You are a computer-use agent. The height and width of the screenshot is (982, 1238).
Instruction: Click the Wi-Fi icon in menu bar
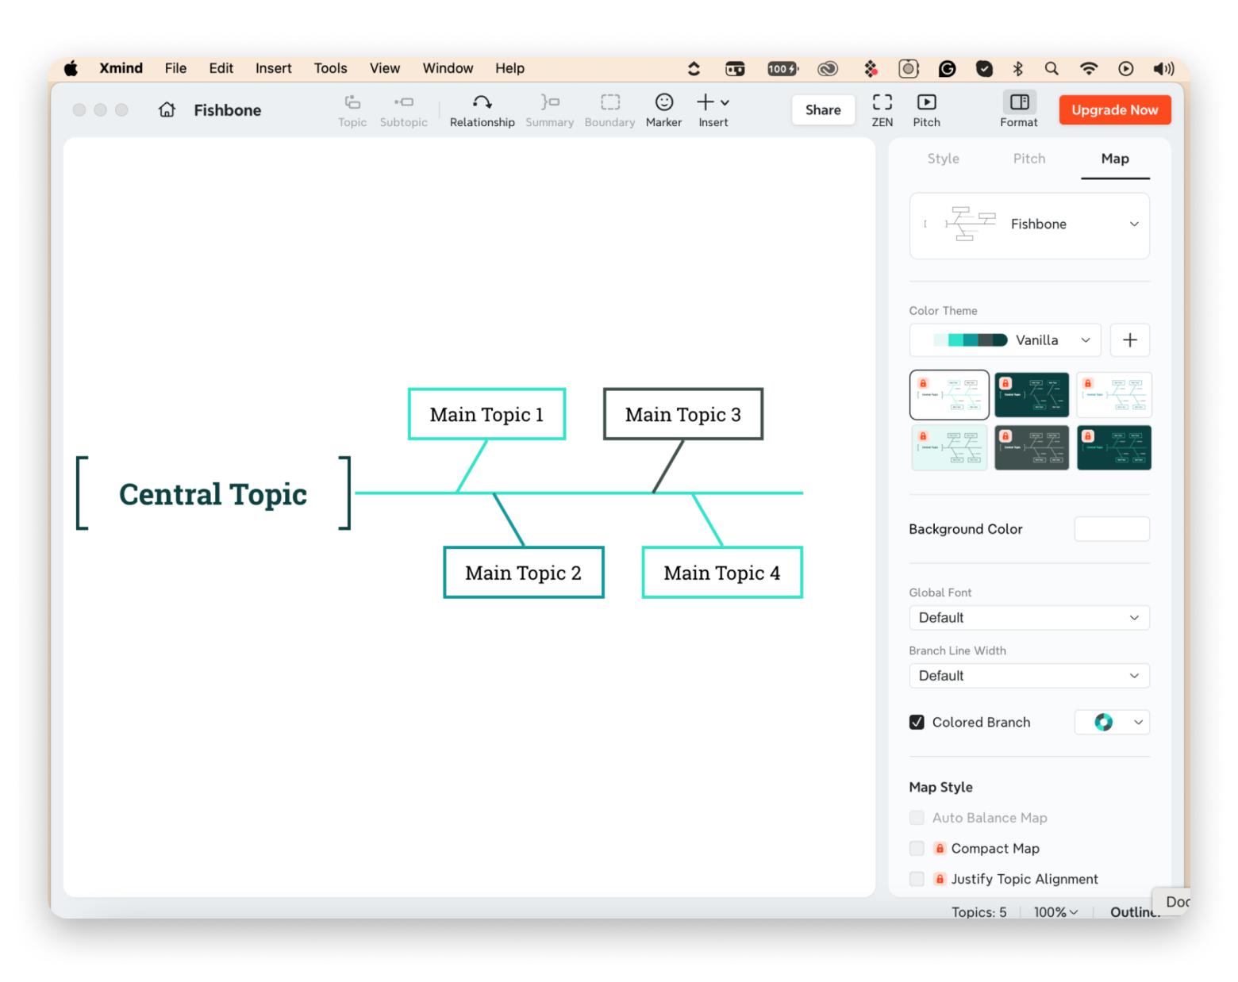1089,68
